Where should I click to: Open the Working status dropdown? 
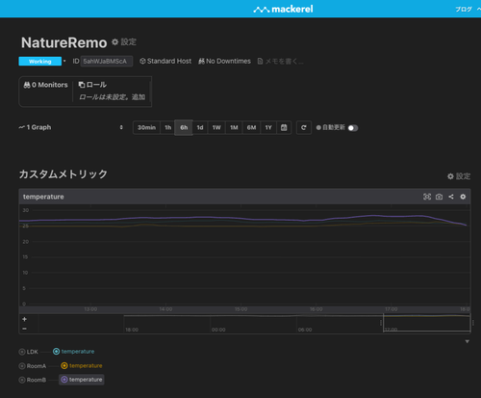coord(64,61)
